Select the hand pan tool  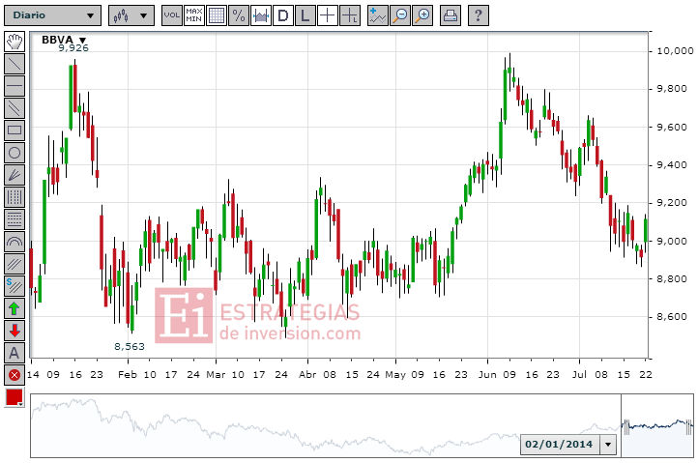click(15, 41)
